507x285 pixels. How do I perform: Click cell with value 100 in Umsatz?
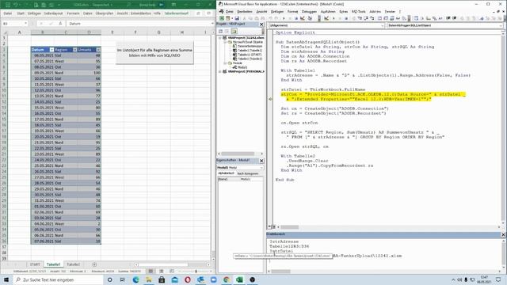89,73
